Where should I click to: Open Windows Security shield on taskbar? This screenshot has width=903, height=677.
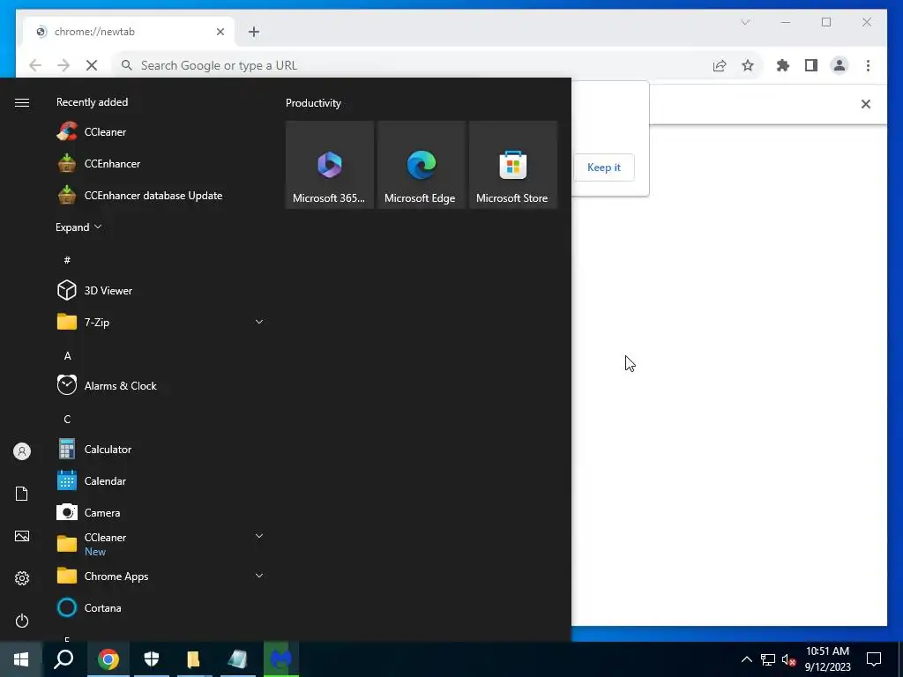(152, 659)
